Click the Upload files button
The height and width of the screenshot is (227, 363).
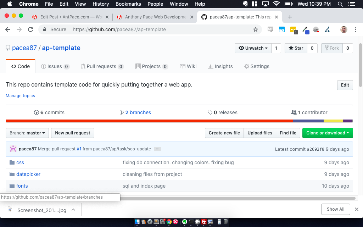260,133
